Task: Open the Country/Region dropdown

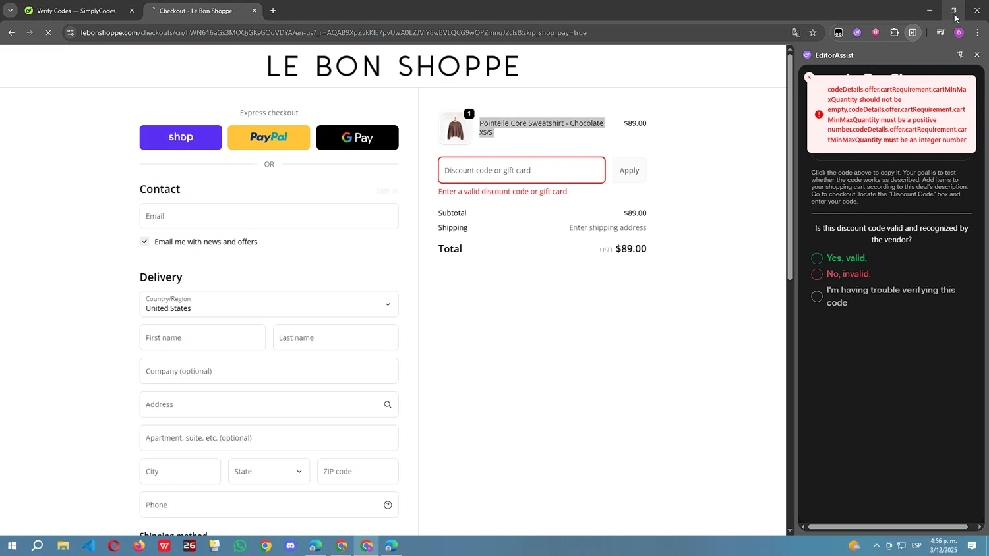Action: coord(269,304)
